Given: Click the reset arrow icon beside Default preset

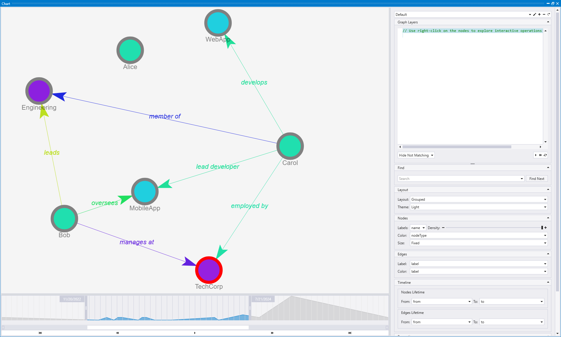Looking at the screenshot, I should [x=549, y=14].
